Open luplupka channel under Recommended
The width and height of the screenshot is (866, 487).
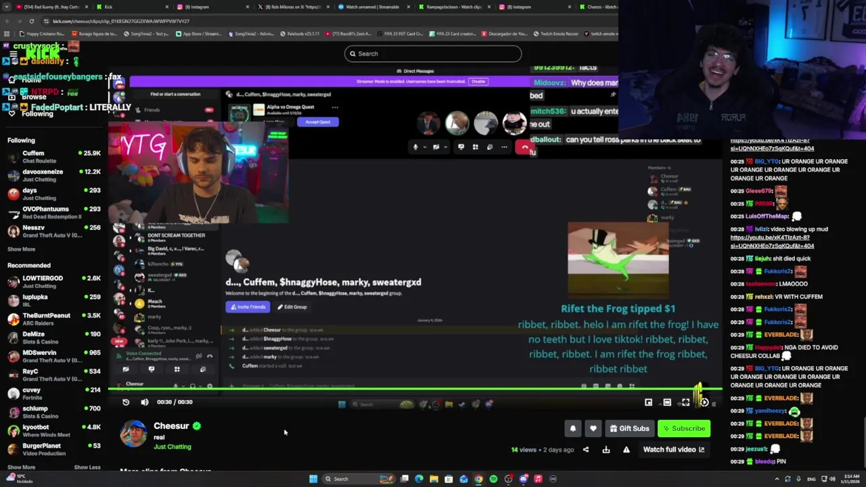[x=54, y=300]
